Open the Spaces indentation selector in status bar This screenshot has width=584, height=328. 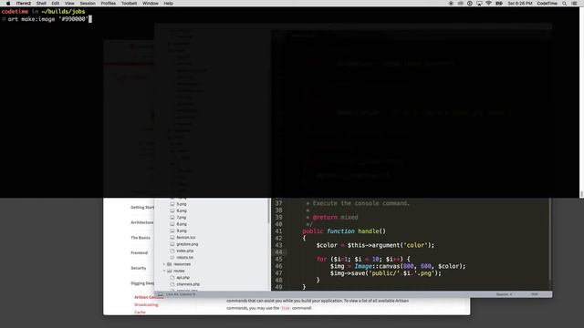505,294
